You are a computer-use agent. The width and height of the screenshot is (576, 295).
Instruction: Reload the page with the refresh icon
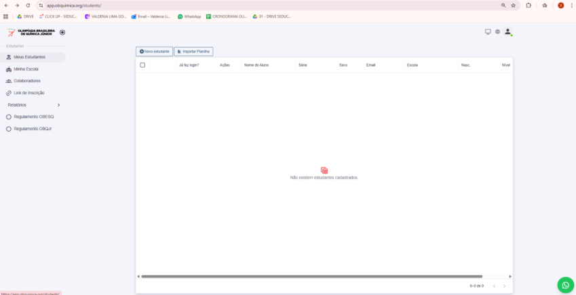pyautogui.click(x=28, y=5)
